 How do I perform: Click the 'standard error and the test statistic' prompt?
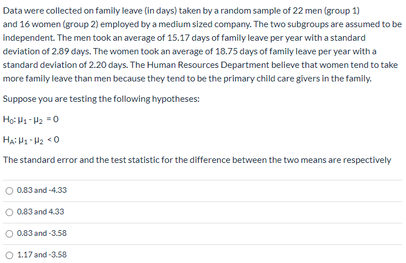197,160
